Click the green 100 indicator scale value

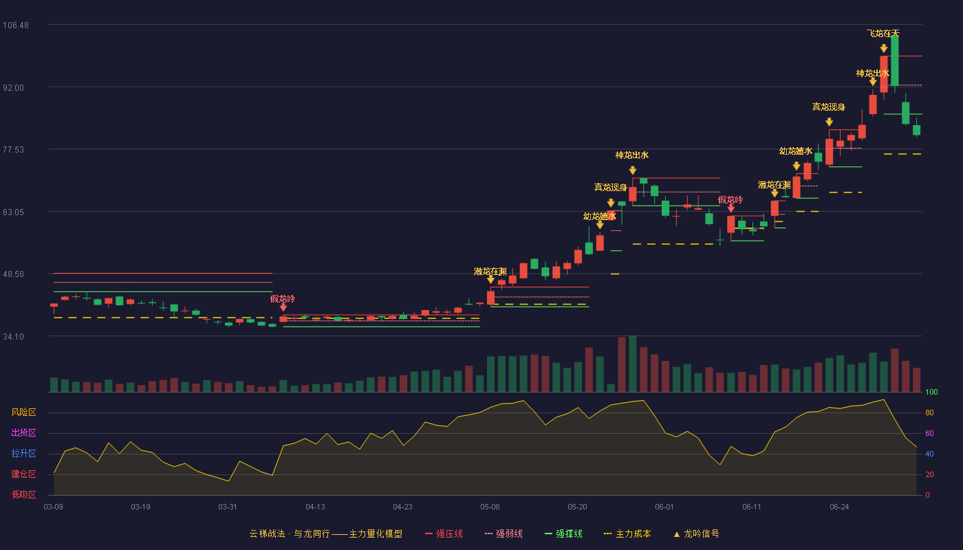click(931, 393)
